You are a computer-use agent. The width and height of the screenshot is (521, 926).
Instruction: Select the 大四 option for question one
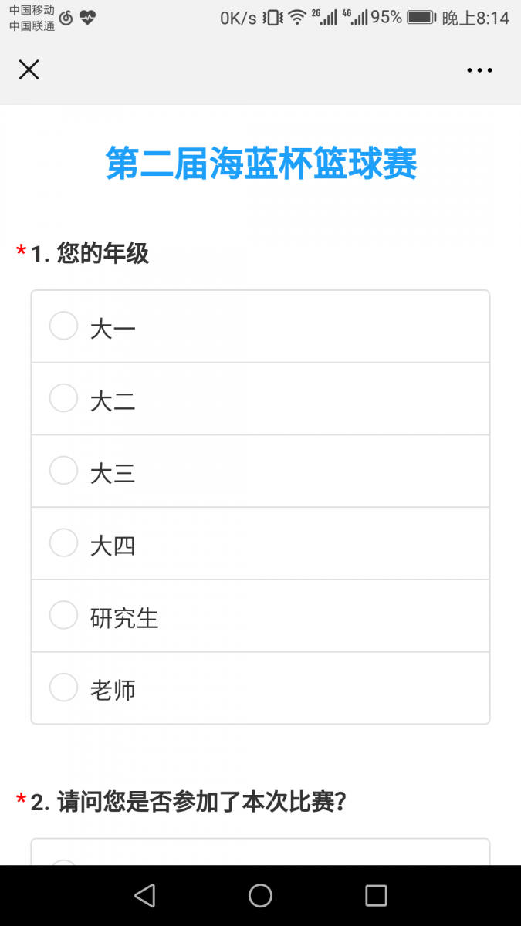pos(260,542)
